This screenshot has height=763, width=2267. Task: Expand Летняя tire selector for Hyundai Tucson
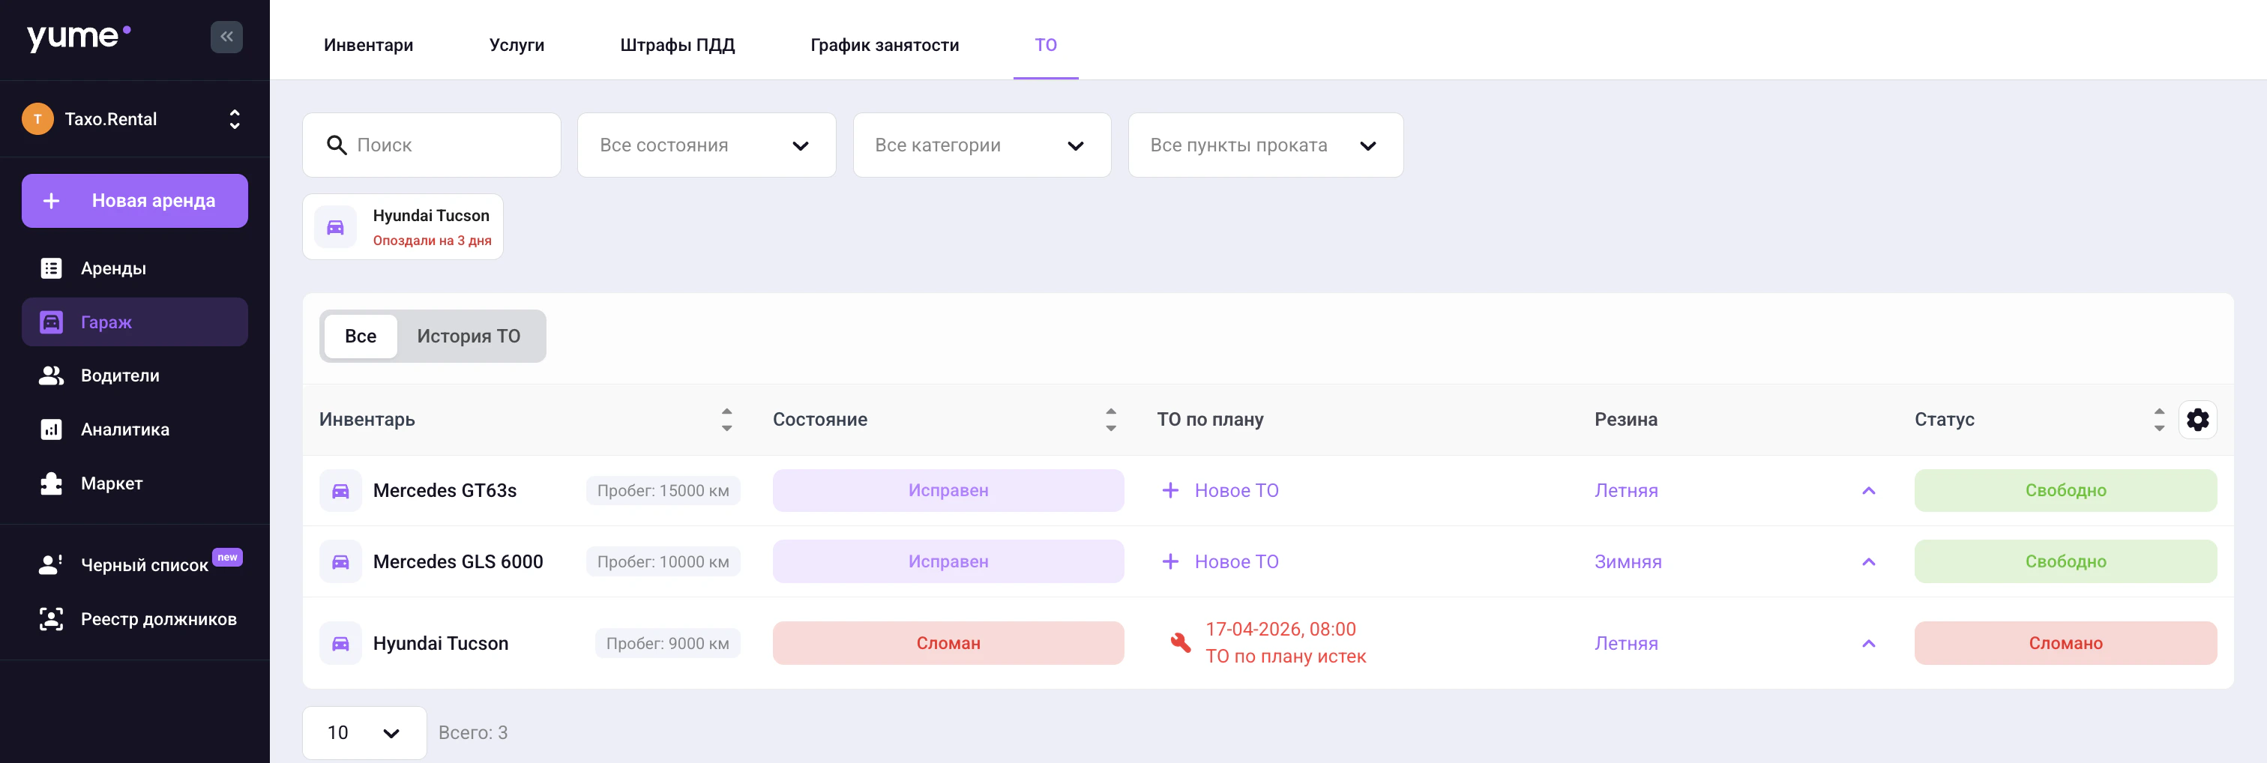[1735, 643]
